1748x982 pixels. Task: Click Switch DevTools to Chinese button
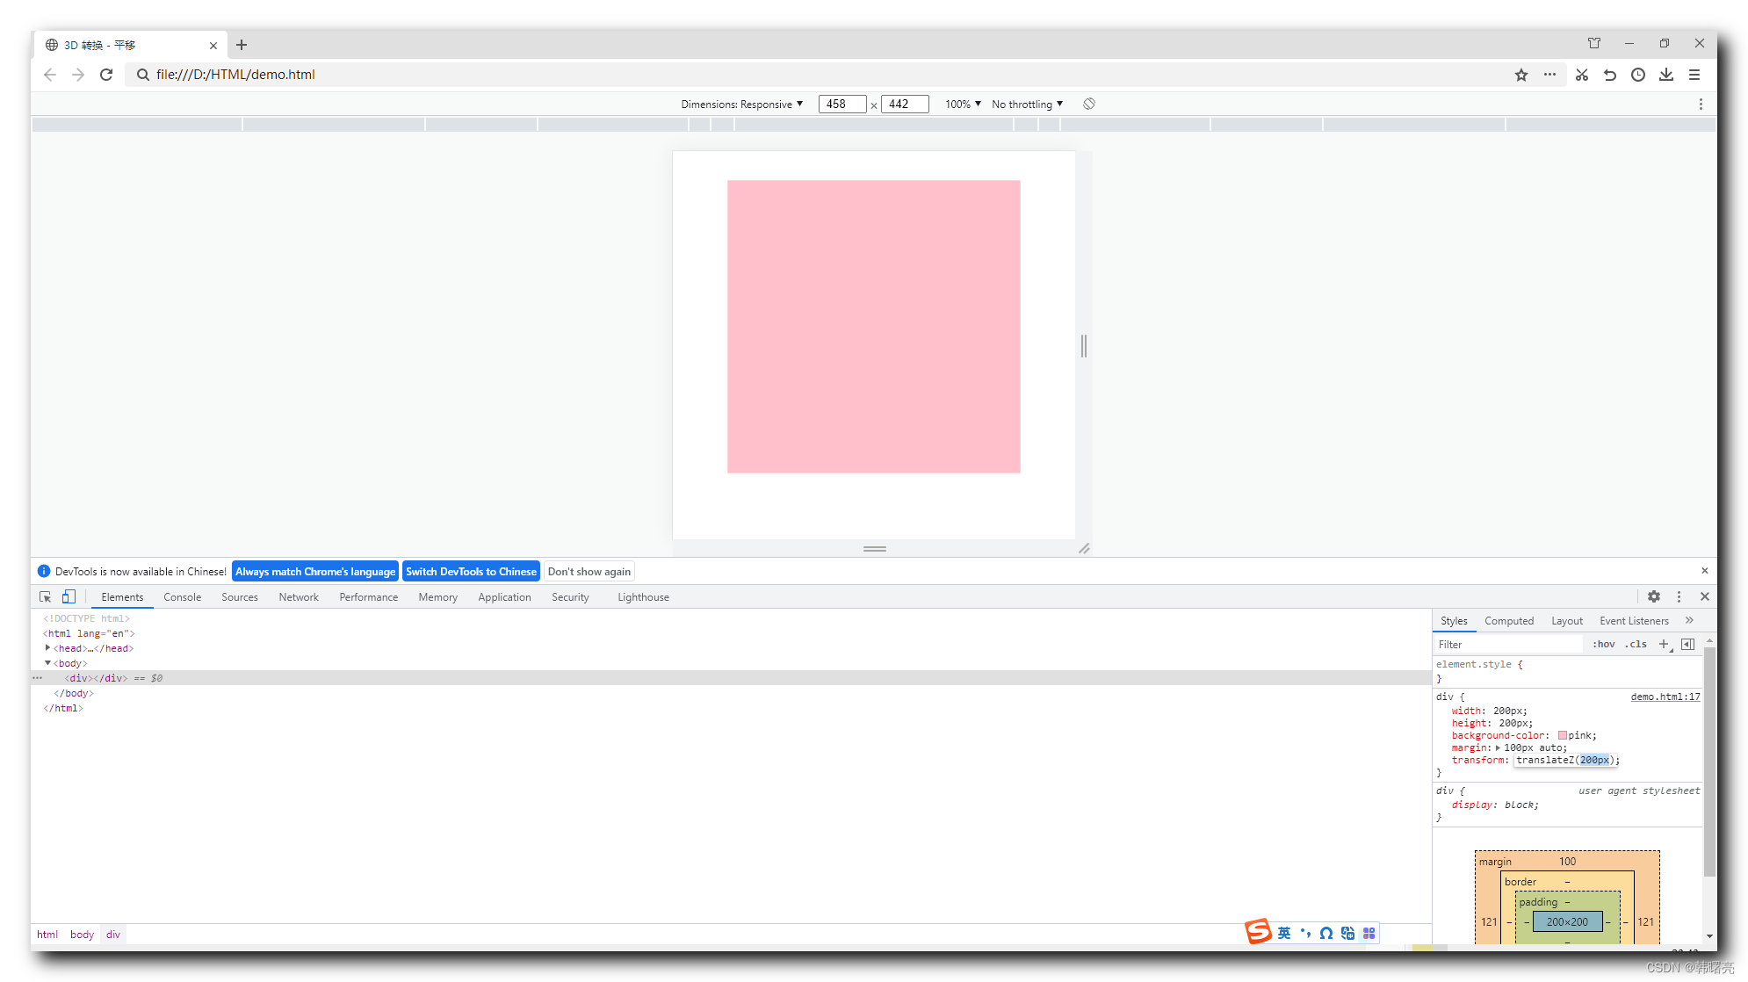(x=471, y=572)
